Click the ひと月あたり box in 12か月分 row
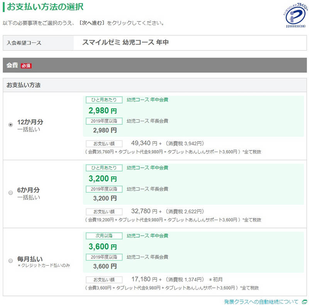The width and height of the screenshot is (309, 305). [104, 100]
